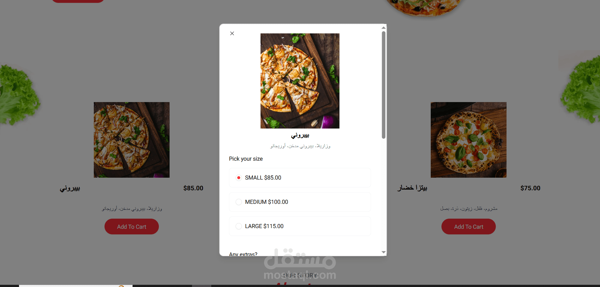Click the modal scrollbar down arrow

pyautogui.click(x=383, y=252)
